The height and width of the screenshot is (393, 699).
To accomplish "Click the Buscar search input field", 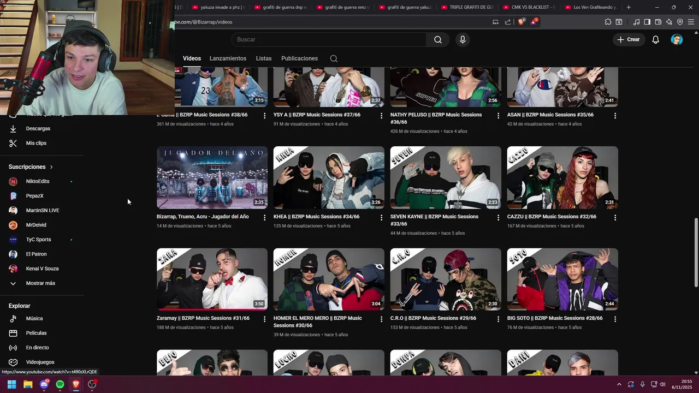I will coord(328,39).
